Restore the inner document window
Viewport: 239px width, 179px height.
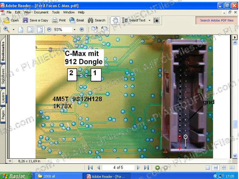pyautogui.click(x=230, y=12)
